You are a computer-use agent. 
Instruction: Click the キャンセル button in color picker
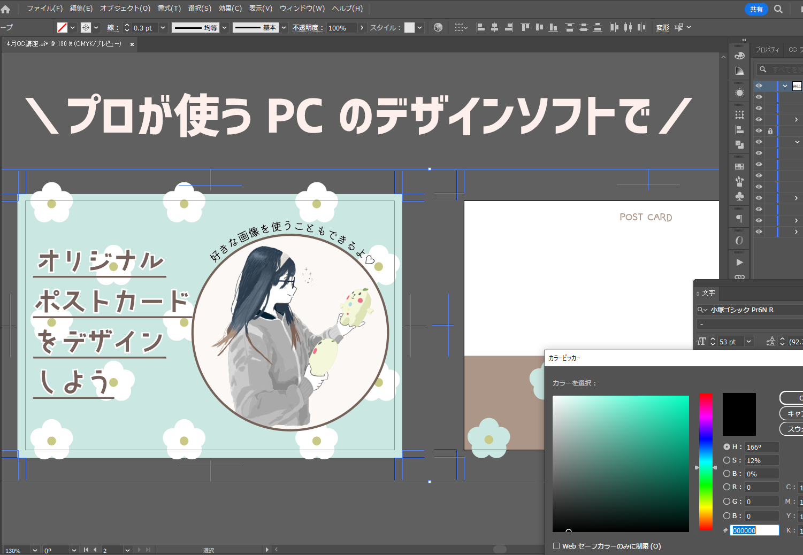[792, 413]
